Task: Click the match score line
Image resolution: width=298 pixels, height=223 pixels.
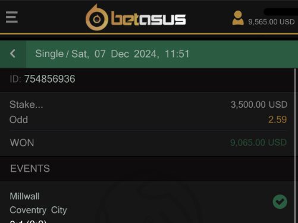Action: [x=28, y=221]
